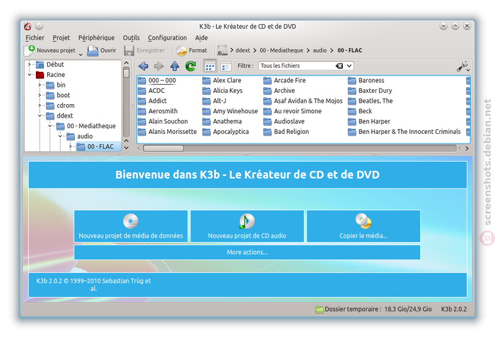Click the K3b application icon in titlebar
Viewport: 495px width, 337px height.
pos(28,26)
